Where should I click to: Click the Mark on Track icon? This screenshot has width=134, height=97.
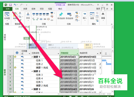[x=52, y=13]
